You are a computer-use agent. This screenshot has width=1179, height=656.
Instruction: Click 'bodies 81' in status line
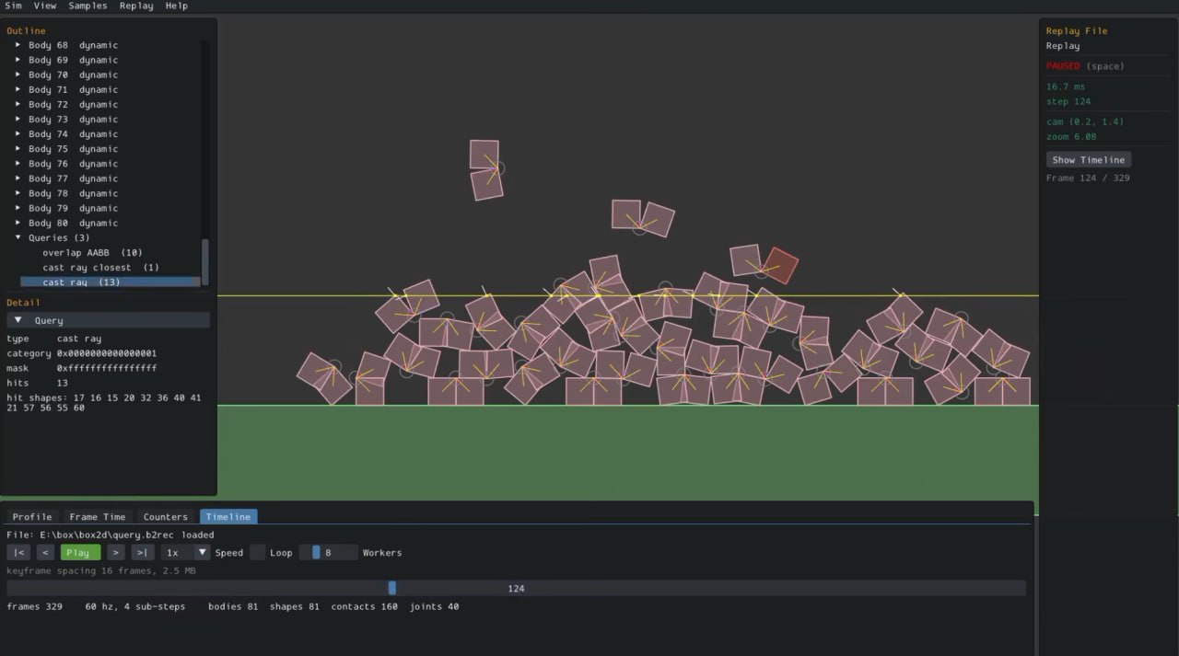(233, 606)
